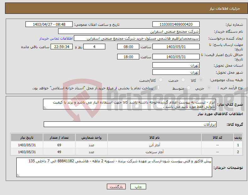Click the price validity time 18:00 field
This screenshot has width=248, height=195.
[128, 57]
